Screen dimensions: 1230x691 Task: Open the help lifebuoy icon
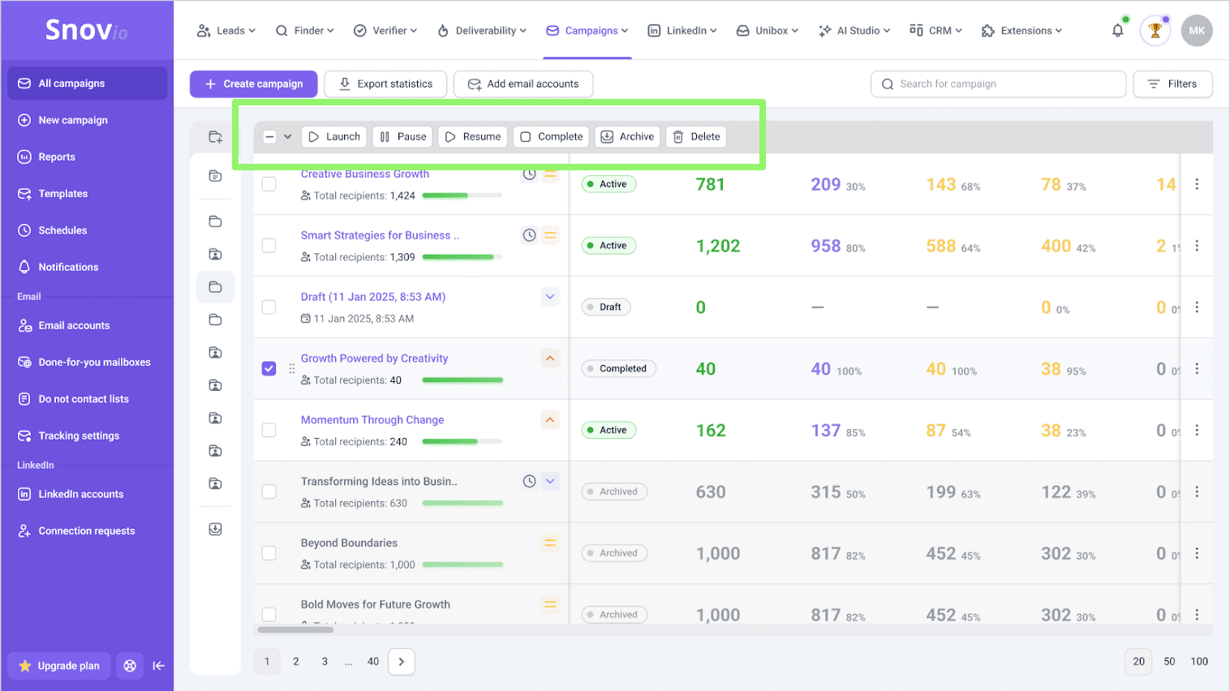[130, 666]
